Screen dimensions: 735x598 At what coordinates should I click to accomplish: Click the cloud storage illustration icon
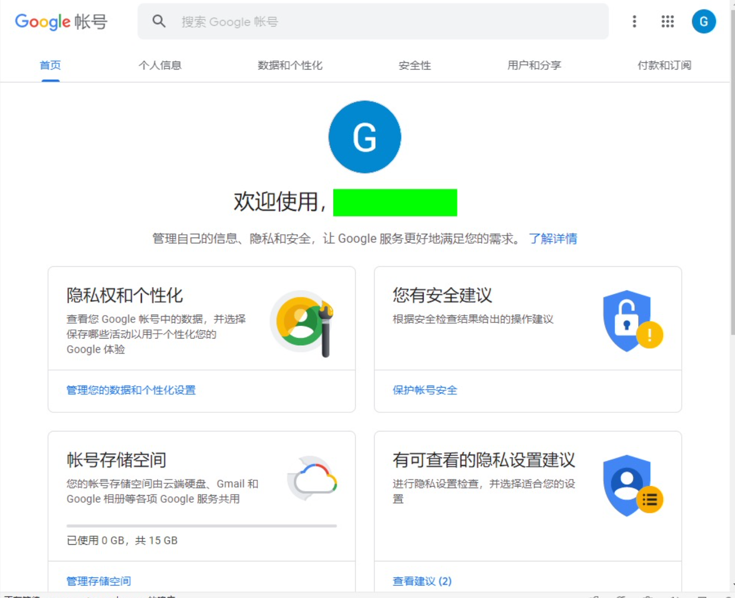[312, 478]
